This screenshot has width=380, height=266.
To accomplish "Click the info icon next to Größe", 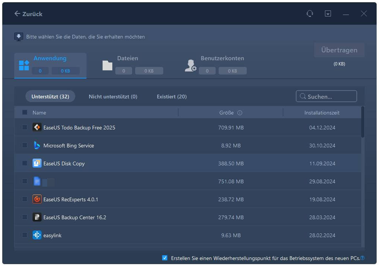I will click(240, 113).
